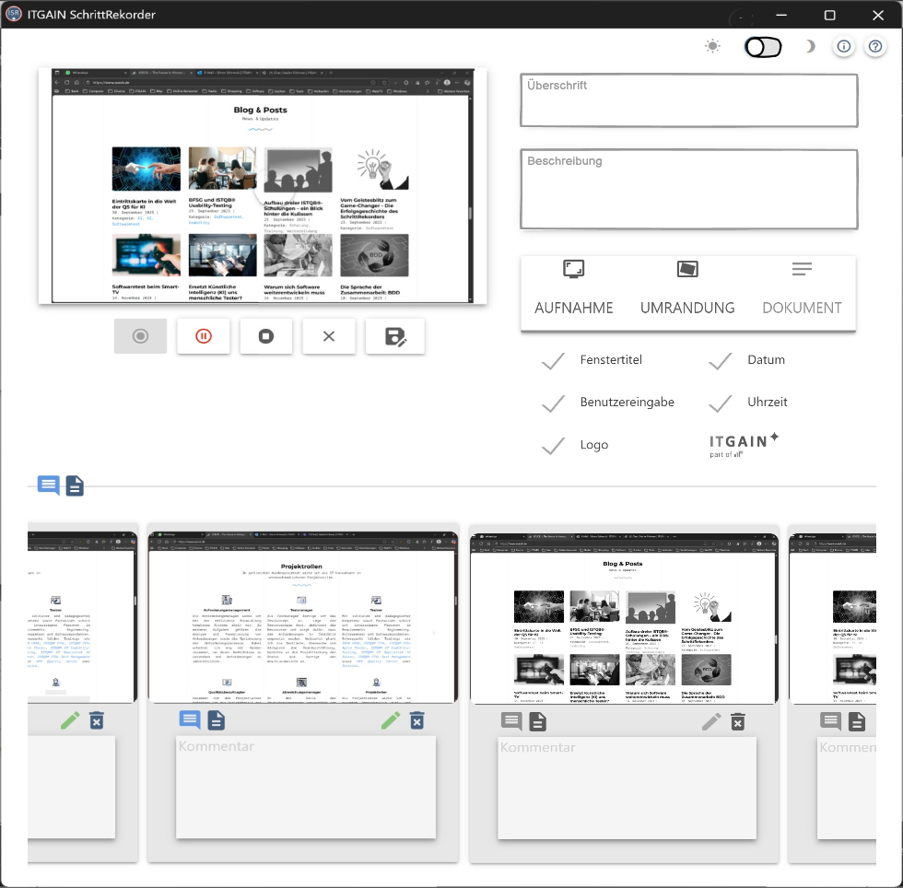Disable the Benutzereingabe checkbox
This screenshot has height=888, width=903.
(554, 403)
